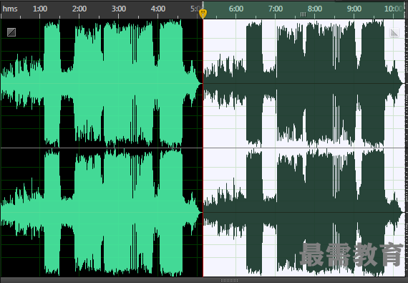Click the 10:00 mark on timeline ruler

(x=394, y=9)
